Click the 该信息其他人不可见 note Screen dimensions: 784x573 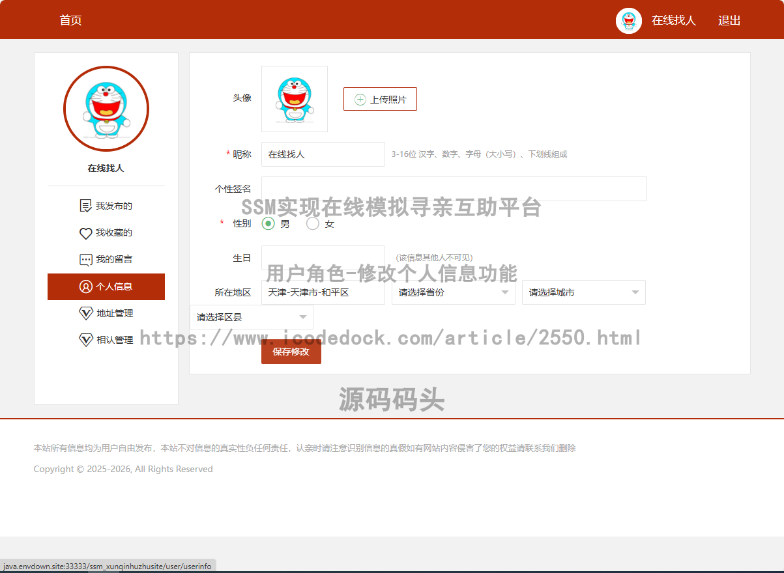pos(434,258)
